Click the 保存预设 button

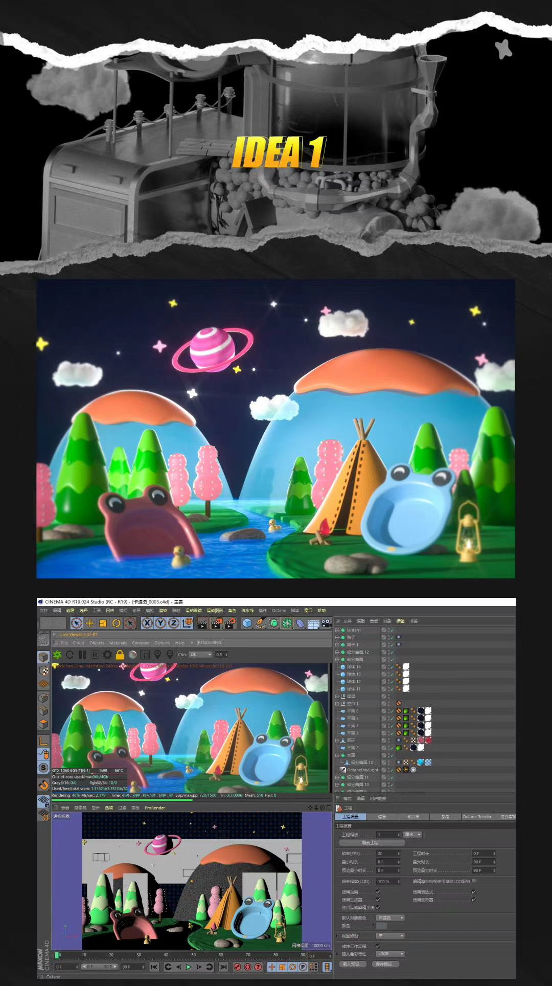[x=385, y=964]
